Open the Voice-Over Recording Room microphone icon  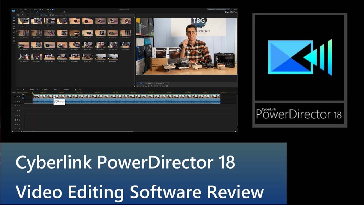(14, 38)
